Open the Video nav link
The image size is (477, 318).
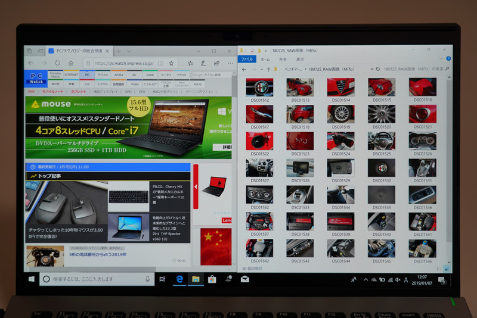[135, 84]
